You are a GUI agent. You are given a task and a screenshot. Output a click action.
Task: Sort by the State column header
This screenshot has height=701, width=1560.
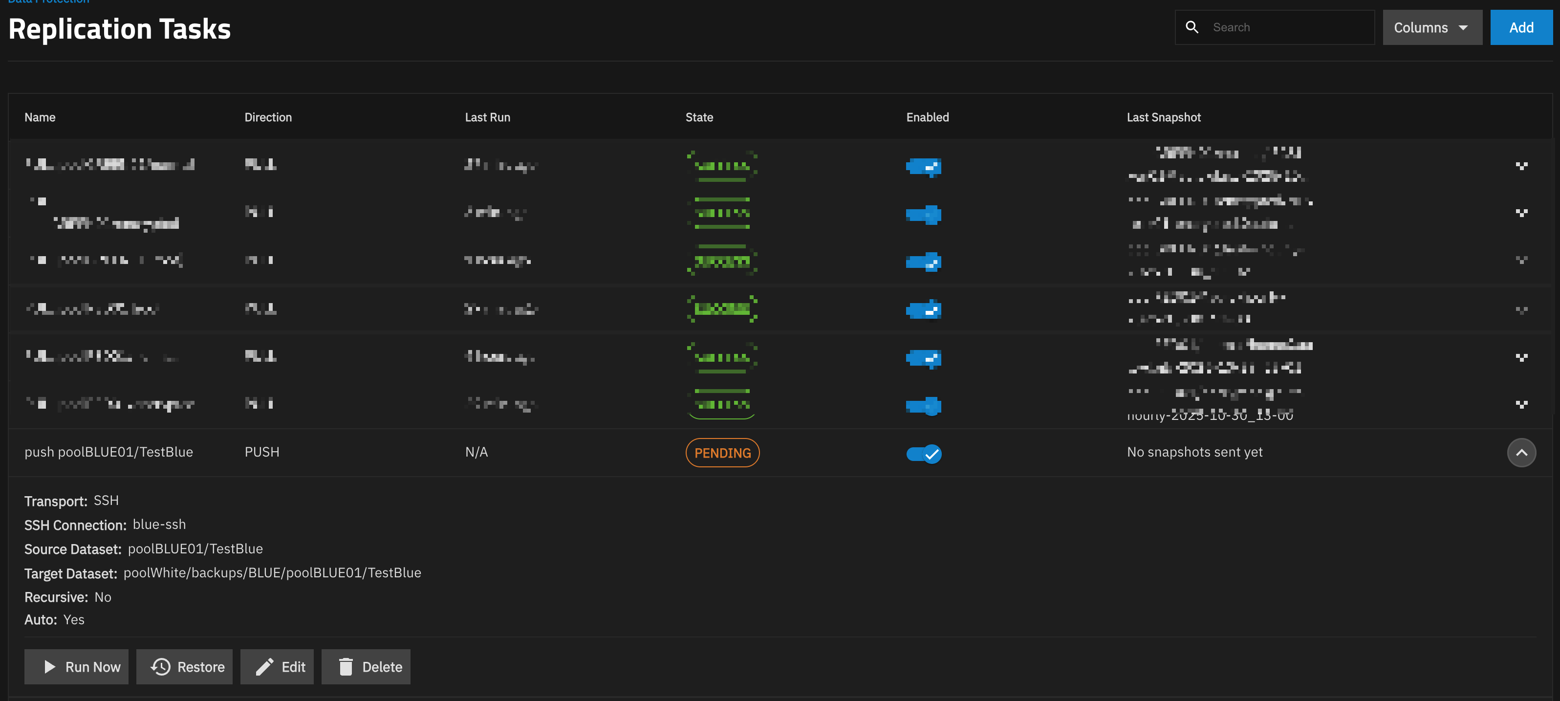[699, 117]
